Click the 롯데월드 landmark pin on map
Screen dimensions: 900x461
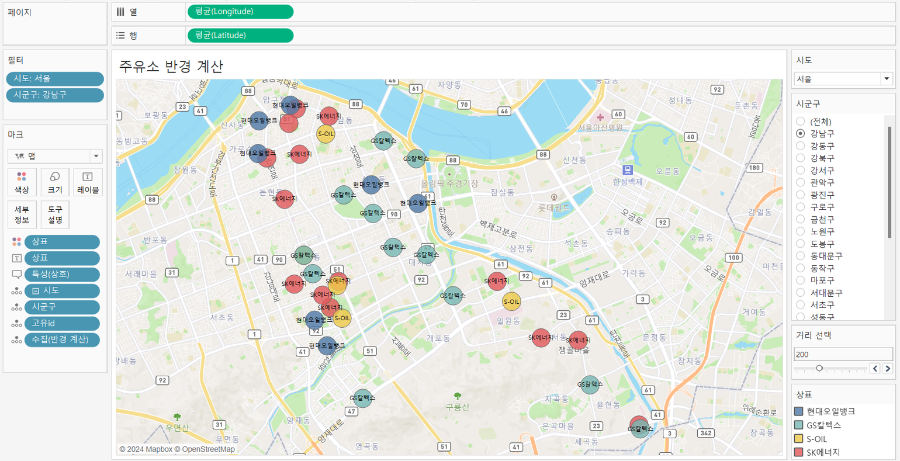(554, 197)
